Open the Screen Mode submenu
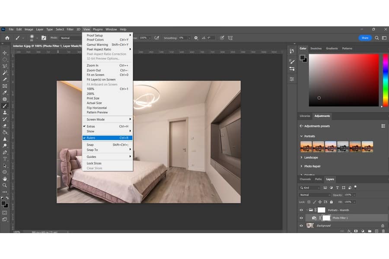 (108, 120)
